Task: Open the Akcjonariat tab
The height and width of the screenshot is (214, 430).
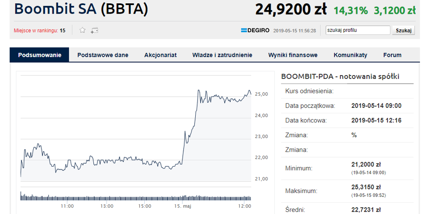Action: pos(160,55)
